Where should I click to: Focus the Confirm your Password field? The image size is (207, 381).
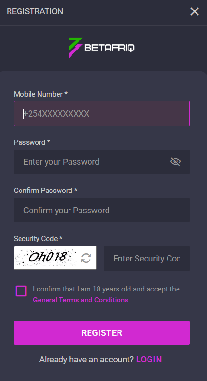pos(102,210)
